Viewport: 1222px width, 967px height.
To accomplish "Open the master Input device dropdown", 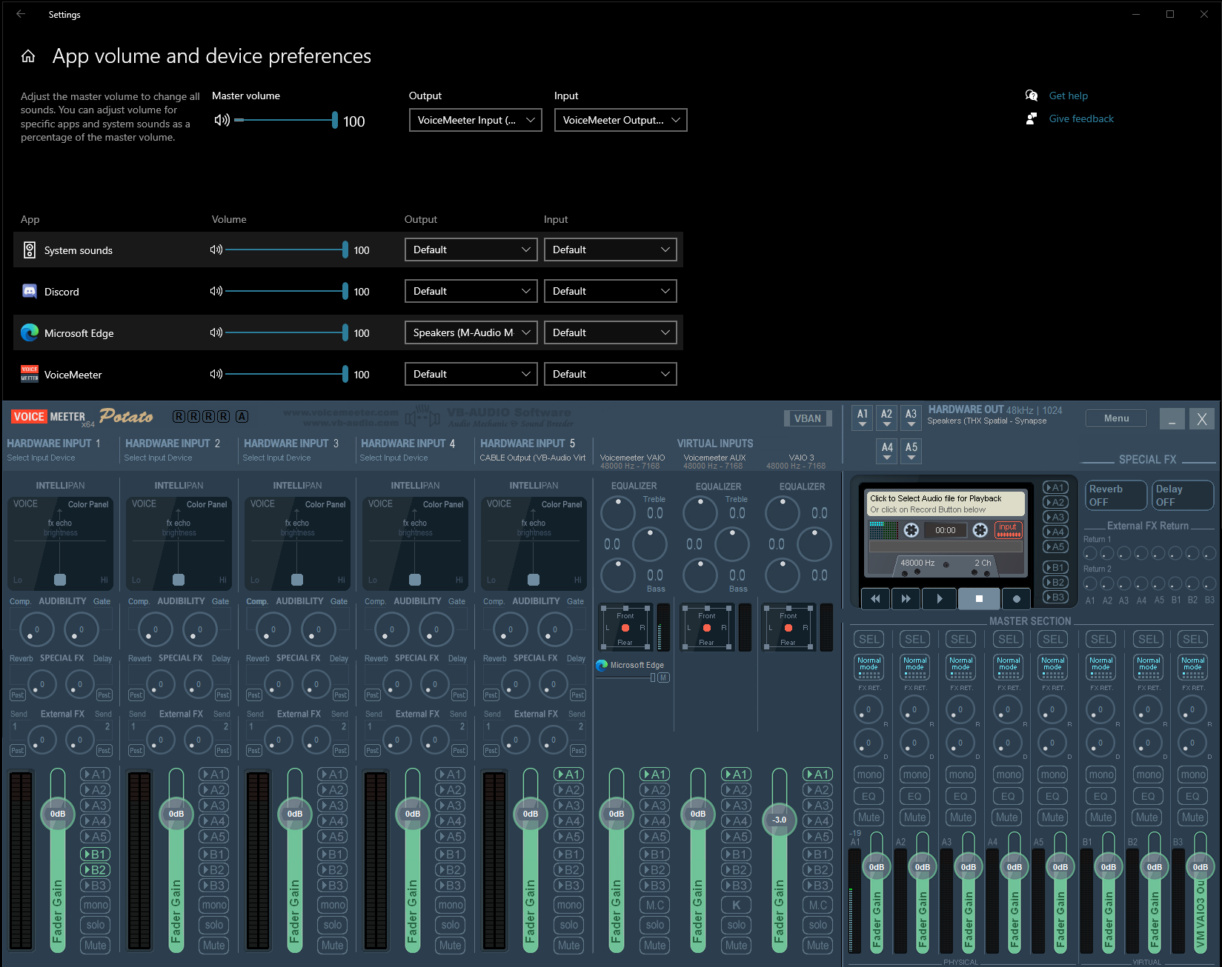I will (x=620, y=120).
